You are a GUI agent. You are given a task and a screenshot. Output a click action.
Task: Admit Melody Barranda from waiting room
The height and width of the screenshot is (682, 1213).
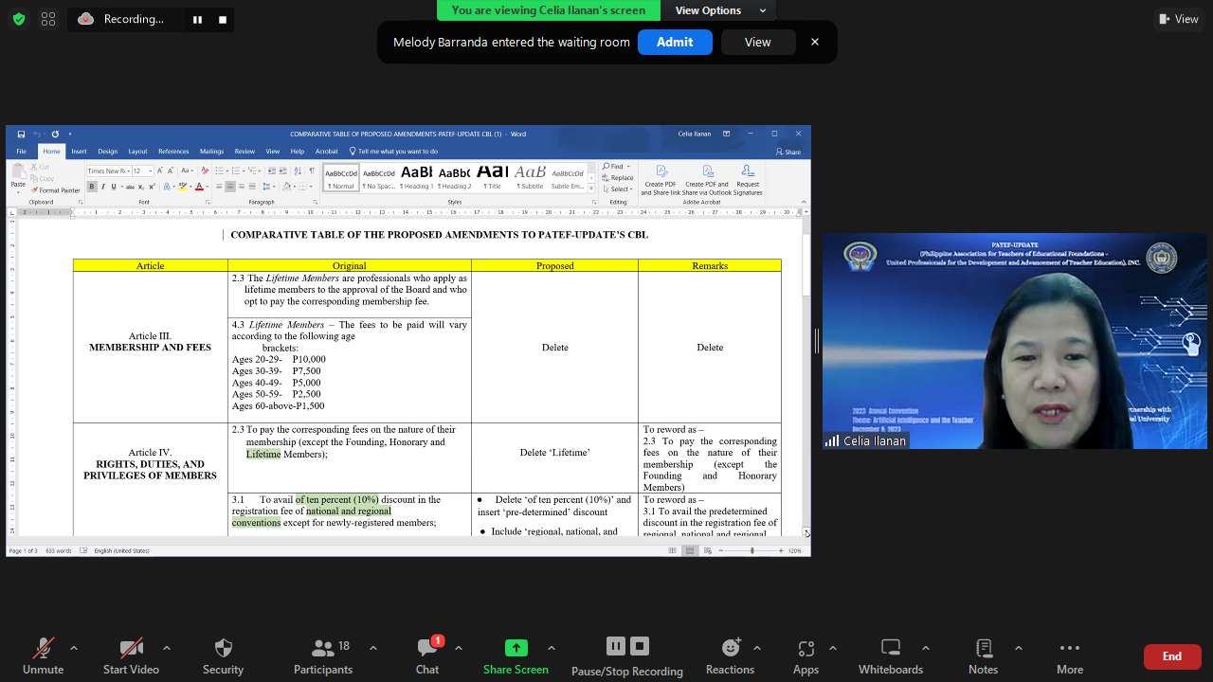pos(675,42)
